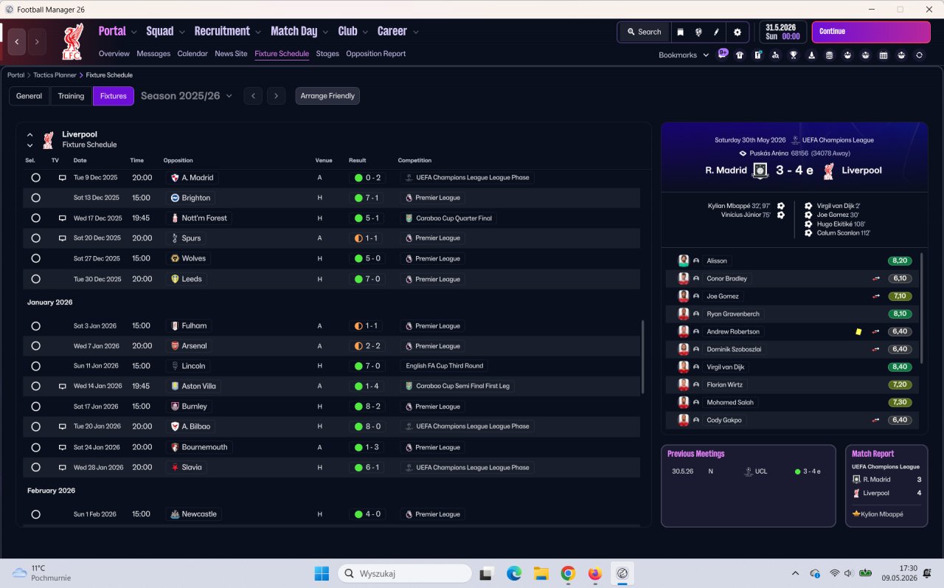Select the radio button for Arsenal fixture
944x588 pixels.
pyautogui.click(x=35, y=346)
